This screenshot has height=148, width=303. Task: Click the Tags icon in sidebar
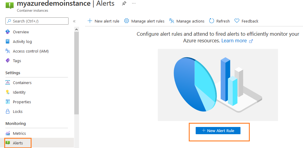8,61
